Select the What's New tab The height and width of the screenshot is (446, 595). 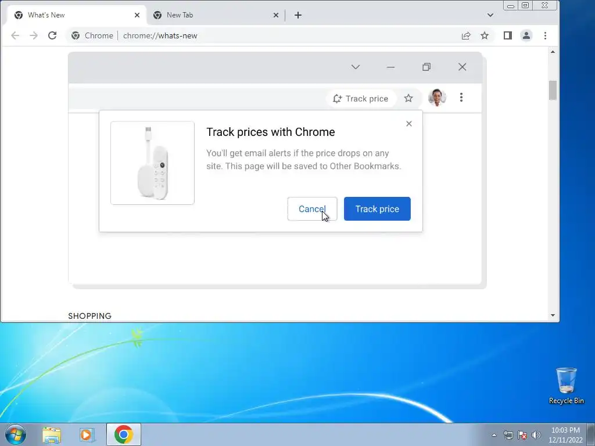coord(76,15)
